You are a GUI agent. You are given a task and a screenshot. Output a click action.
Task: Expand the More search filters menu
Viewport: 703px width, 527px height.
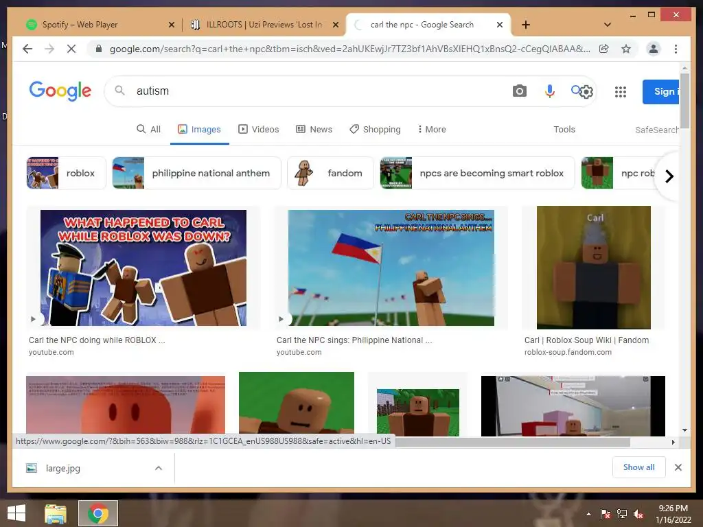431,130
